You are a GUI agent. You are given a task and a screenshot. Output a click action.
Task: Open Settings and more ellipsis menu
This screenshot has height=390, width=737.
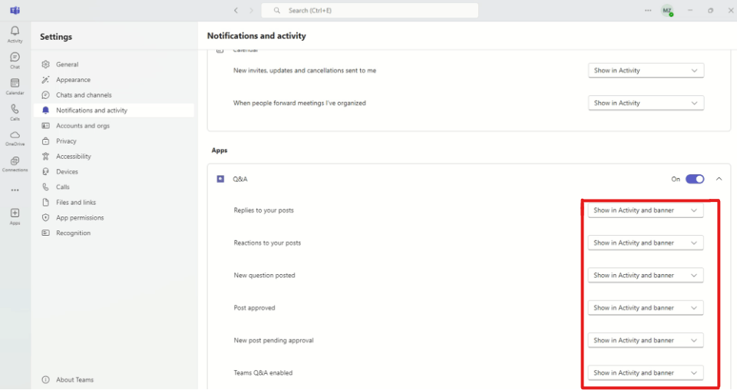click(648, 10)
